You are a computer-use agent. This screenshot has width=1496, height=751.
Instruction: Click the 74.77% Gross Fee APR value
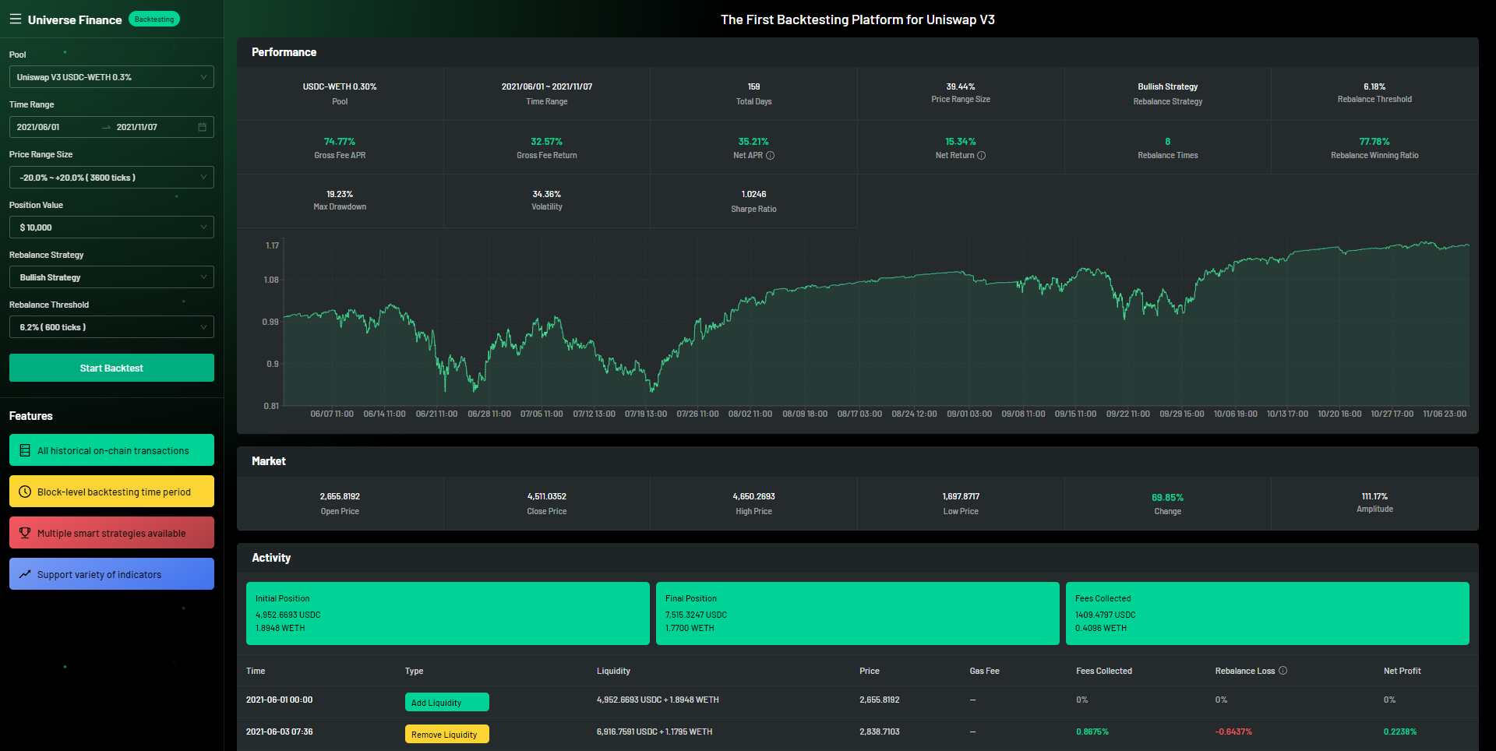click(x=340, y=142)
